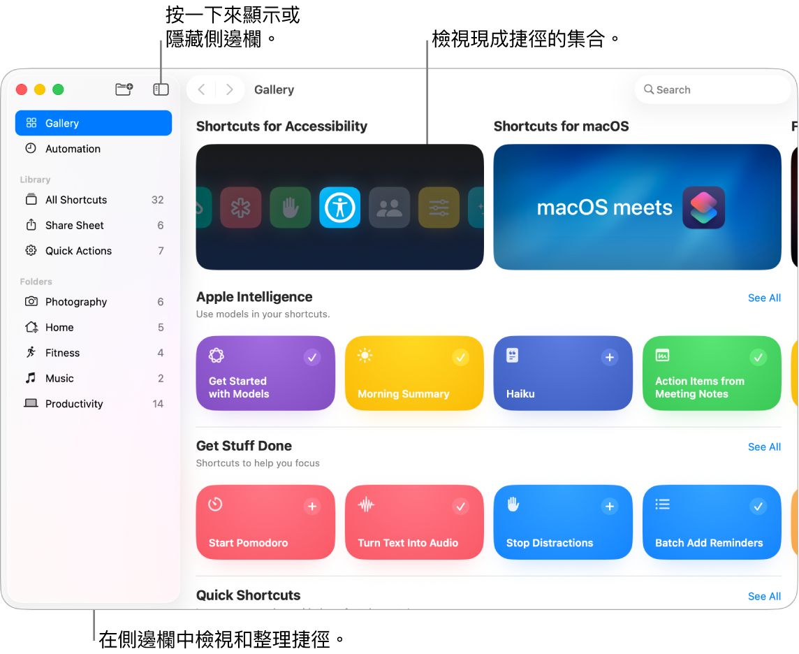Click the red asterisk icon in banner
The height and width of the screenshot is (654, 799).
coord(240,207)
